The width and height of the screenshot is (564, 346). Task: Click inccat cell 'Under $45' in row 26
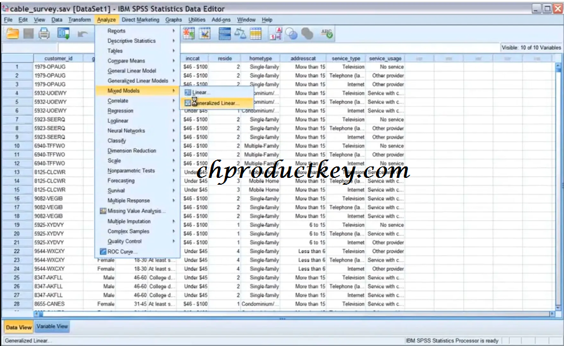tap(195, 286)
